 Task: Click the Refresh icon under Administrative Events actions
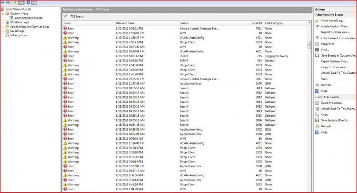coord(317,85)
